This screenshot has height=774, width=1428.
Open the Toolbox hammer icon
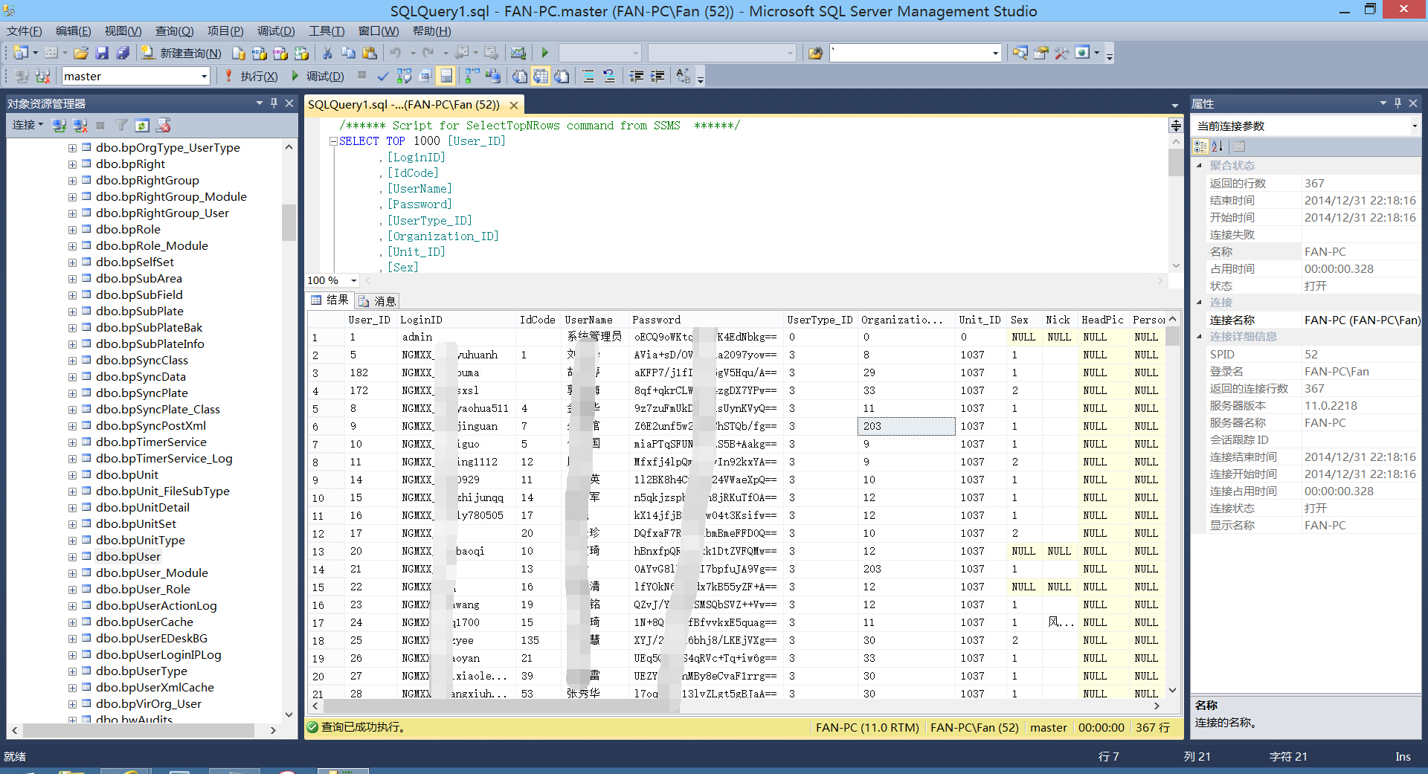(x=1061, y=53)
